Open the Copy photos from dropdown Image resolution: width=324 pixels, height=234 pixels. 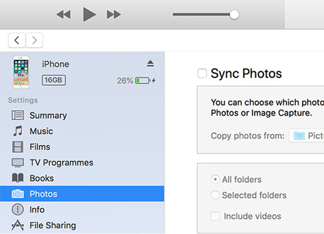click(306, 135)
